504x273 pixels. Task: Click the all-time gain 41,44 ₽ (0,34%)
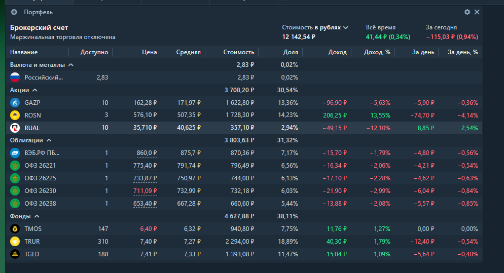tap(388, 37)
